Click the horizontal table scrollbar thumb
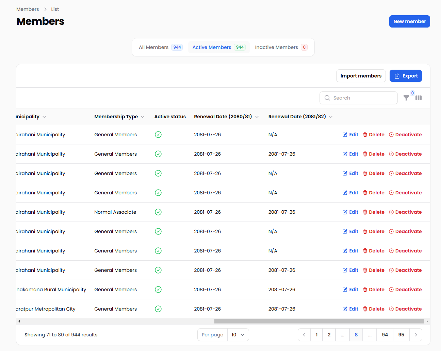The width and height of the screenshot is (441, 351). coord(319,321)
